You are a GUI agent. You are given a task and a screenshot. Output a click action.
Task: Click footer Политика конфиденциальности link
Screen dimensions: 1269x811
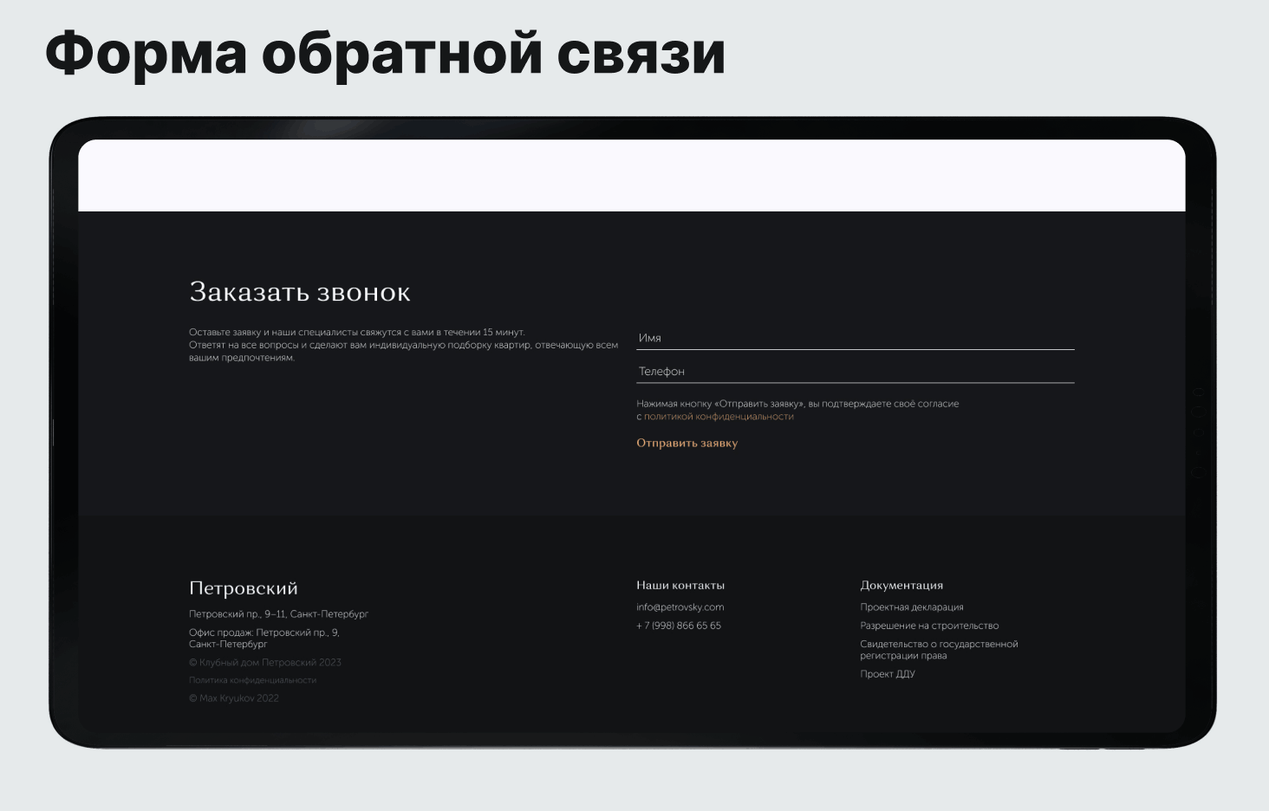pyautogui.click(x=252, y=680)
